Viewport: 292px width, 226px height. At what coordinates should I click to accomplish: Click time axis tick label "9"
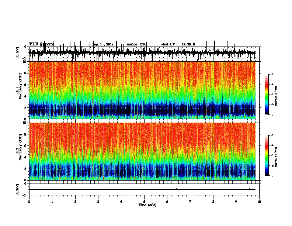(236, 202)
